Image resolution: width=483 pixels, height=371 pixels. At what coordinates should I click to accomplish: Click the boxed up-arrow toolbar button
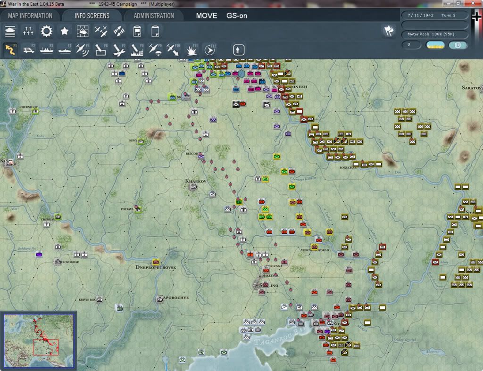(238, 49)
